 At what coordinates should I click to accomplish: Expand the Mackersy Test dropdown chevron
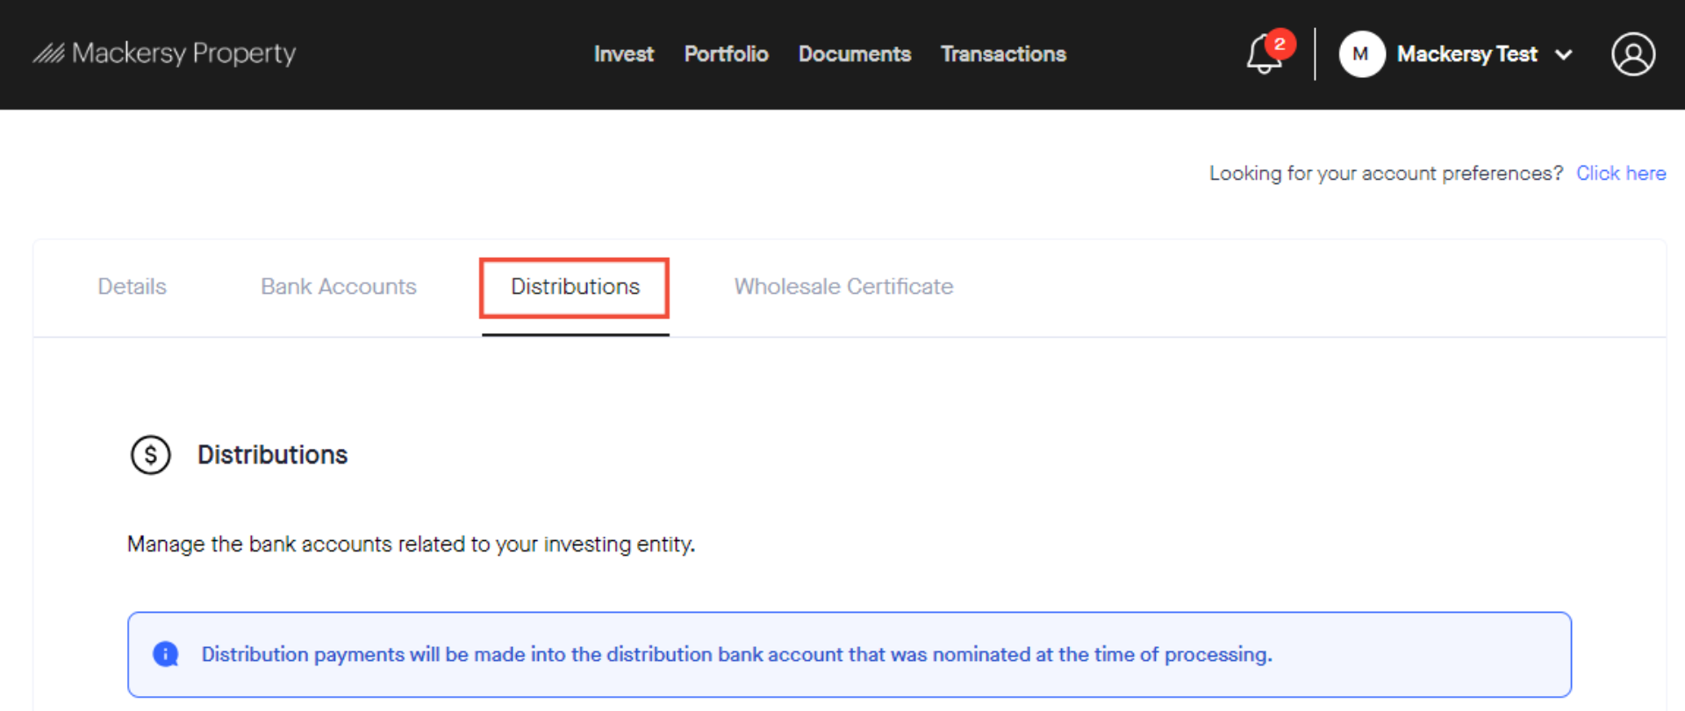coord(1564,55)
